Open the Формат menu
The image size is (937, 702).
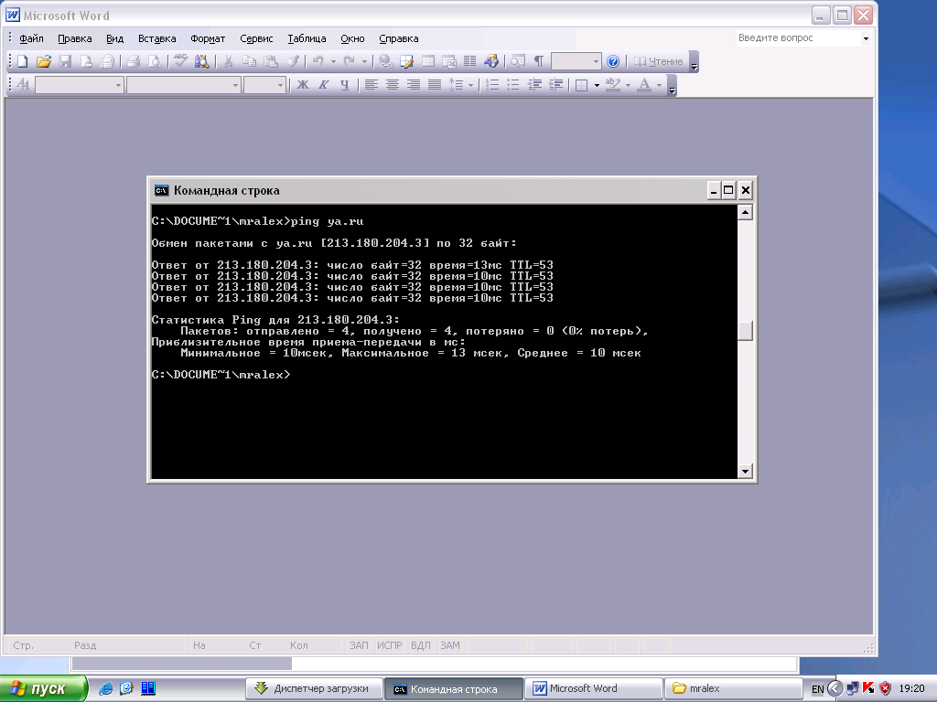pyautogui.click(x=208, y=38)
